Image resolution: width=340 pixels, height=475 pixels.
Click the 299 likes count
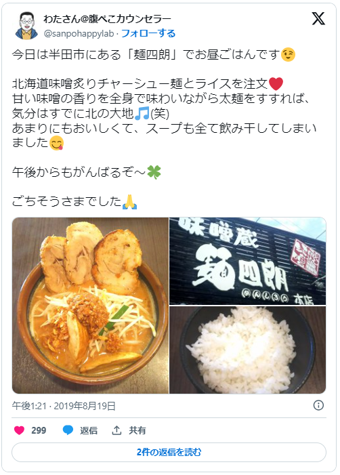tap(39, 430)
